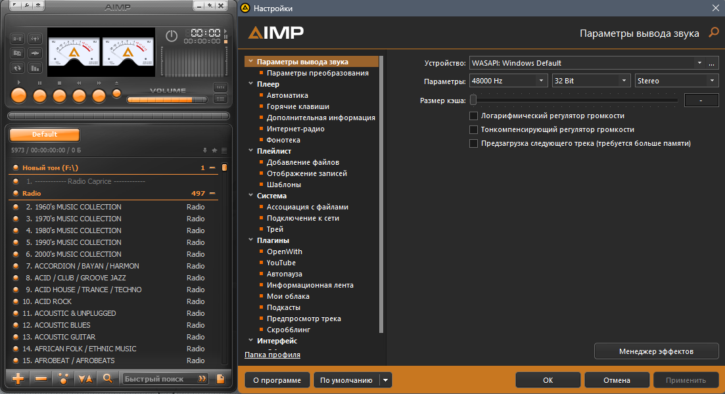Select Интернет-радио in settings tree
The width and height of the screenshot is (725, 394).
[296, 129]
